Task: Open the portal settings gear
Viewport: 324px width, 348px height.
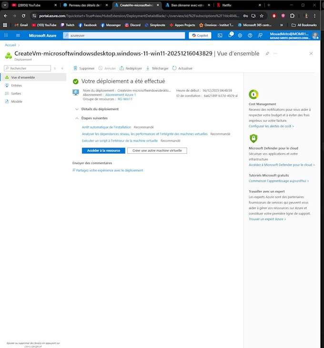Action: pyautogui.click(x=240, y=35)
